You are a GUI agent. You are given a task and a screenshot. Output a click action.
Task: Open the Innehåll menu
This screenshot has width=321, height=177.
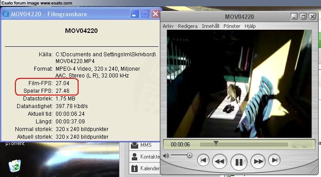[x=210, y=26]
